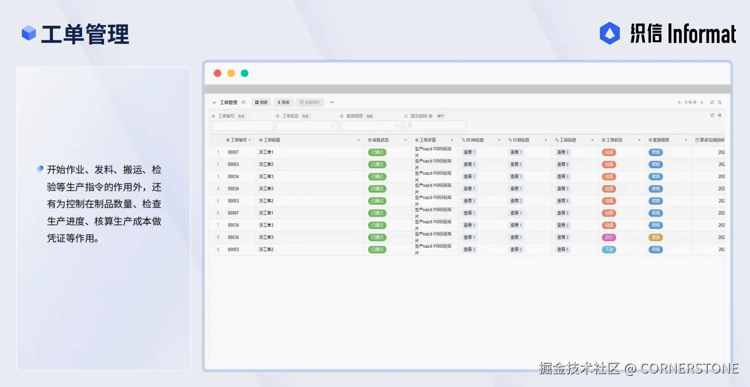Open filter settings gear icon
The height and width of the screenshot is (387, 750).
point(720,115)
